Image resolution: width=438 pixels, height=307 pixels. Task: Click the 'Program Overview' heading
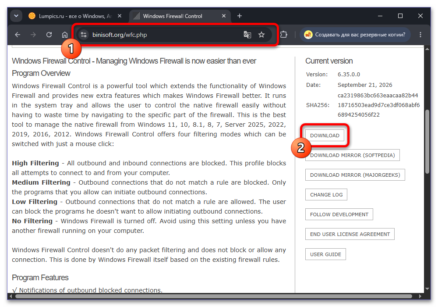point(41,73)
